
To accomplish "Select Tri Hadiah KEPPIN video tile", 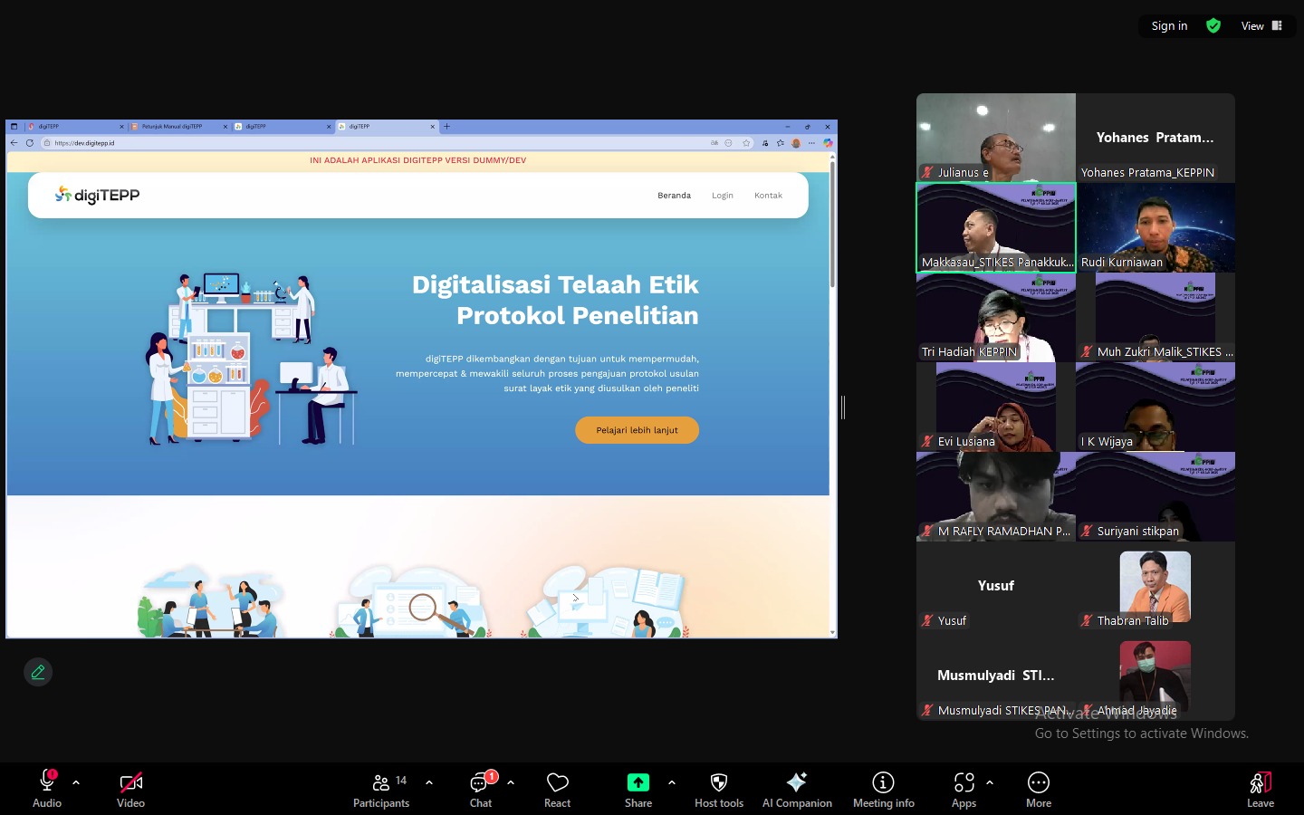I will pyautogui.click(x=996, y=317).
